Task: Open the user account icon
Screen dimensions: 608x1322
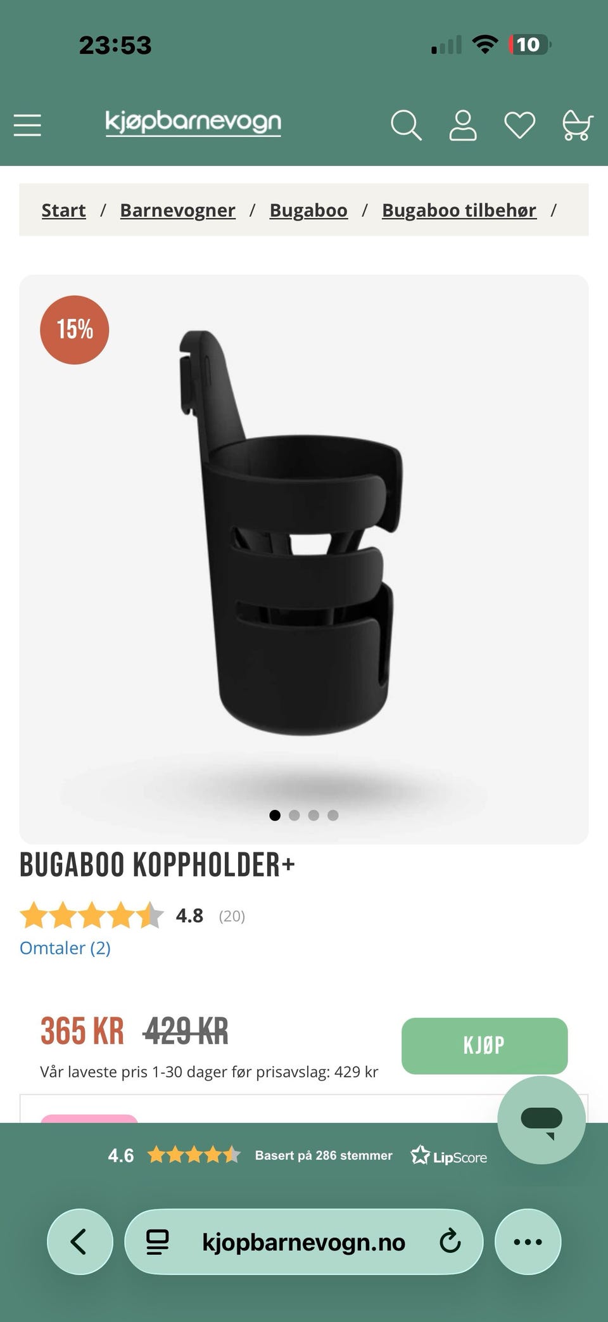Action: coord(463,125)
